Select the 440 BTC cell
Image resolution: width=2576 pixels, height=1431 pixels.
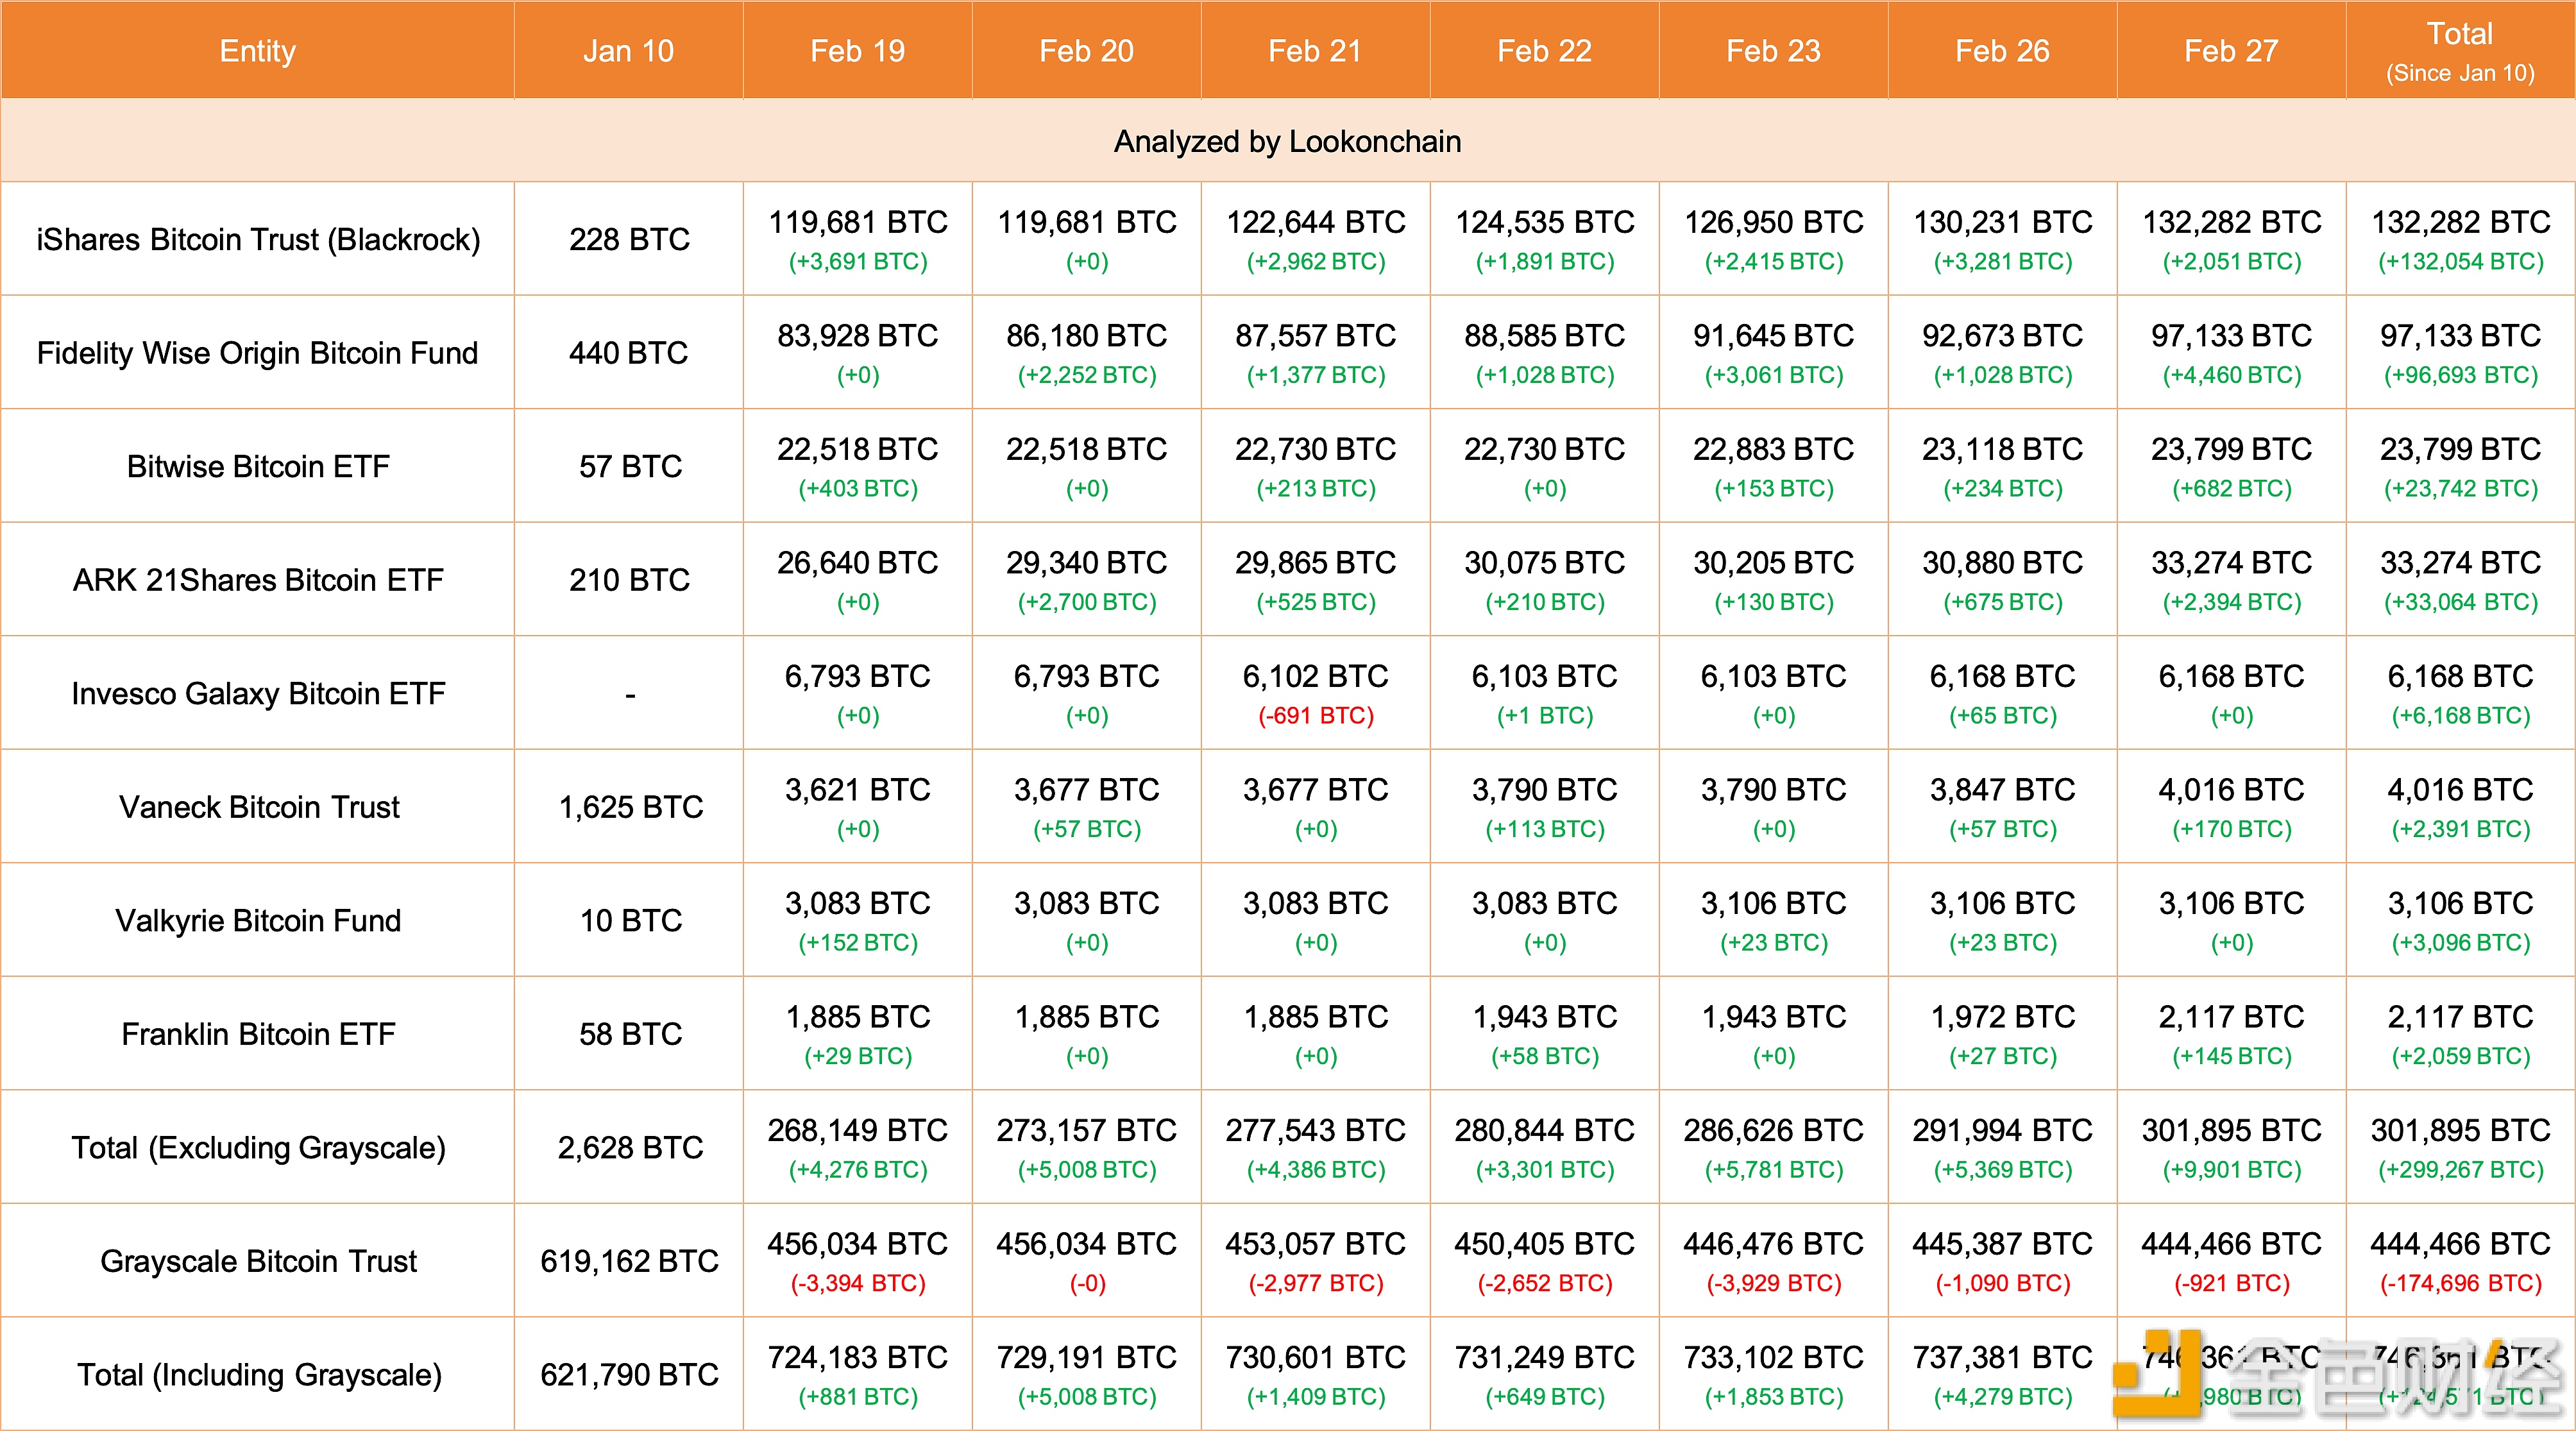628,353
